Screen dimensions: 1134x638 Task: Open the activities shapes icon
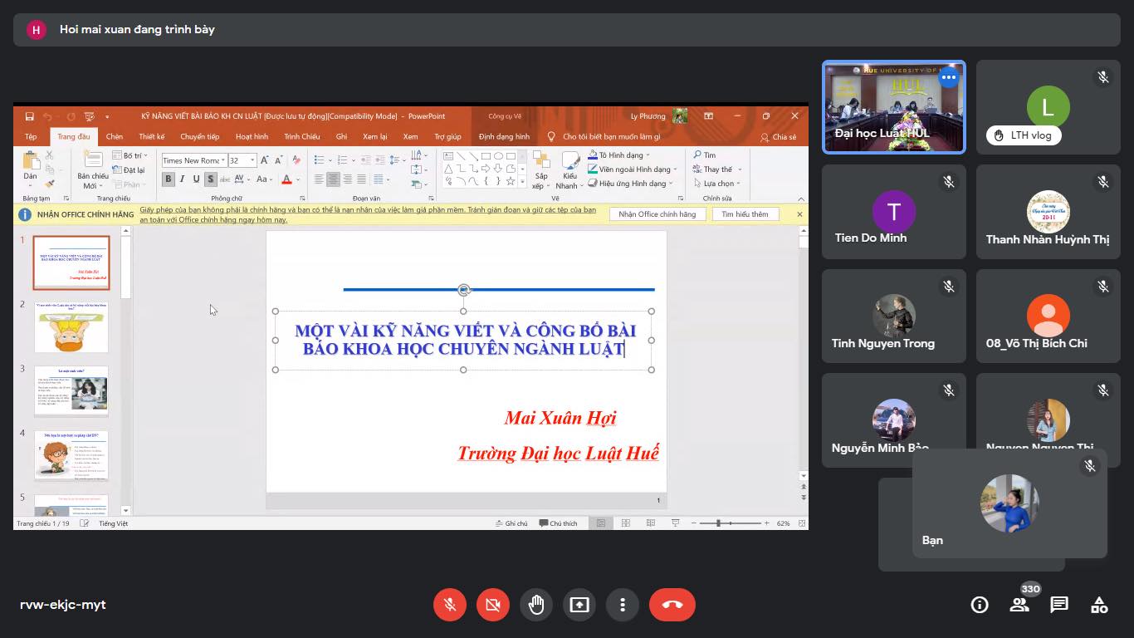point(1099,605)
